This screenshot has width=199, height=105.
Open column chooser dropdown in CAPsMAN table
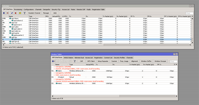pyautogui.click(x=192, y=16)
